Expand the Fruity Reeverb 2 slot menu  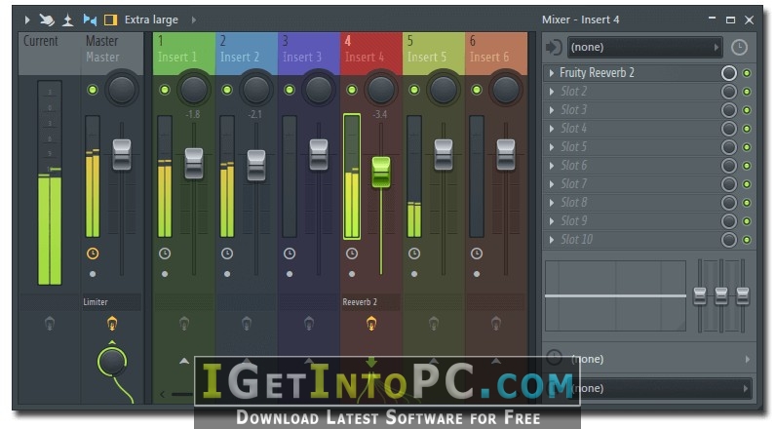(x=552, y=73)
